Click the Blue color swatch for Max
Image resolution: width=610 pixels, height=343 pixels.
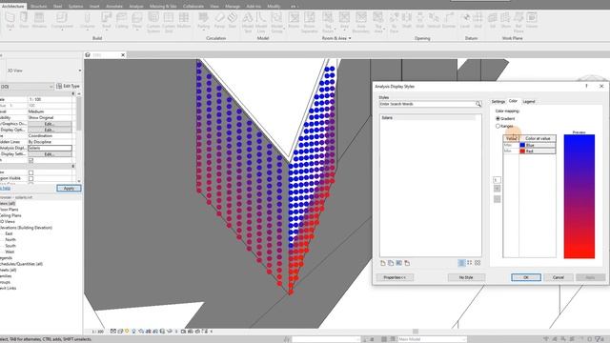coord(522,145)
